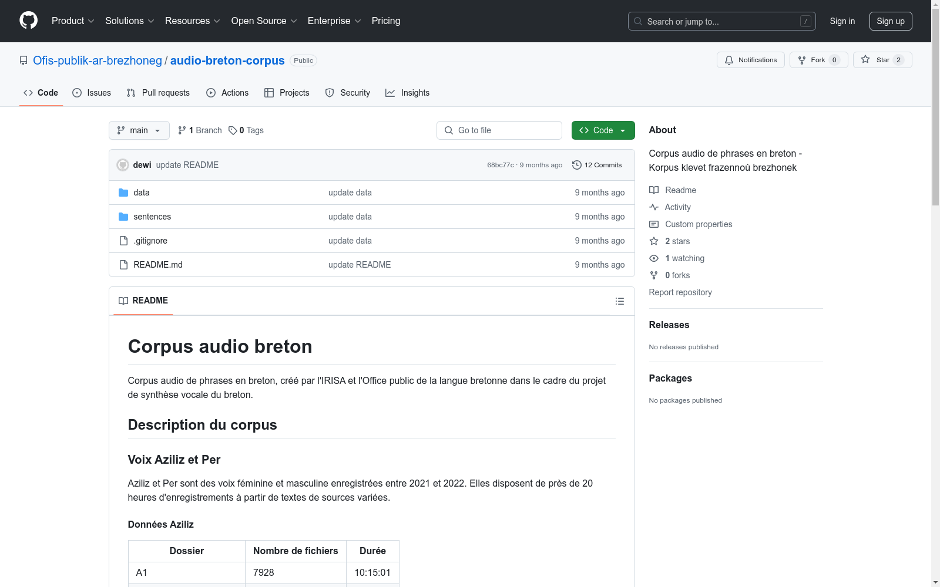Viewport: 940px width, 587px height.
Task: Click the search magnifier icon in header
Action: pos(638,21)
